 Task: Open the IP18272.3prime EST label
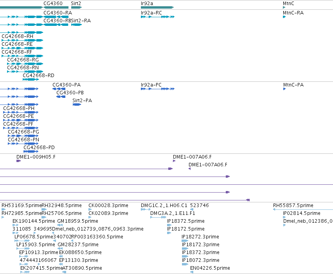click(200, 237)
